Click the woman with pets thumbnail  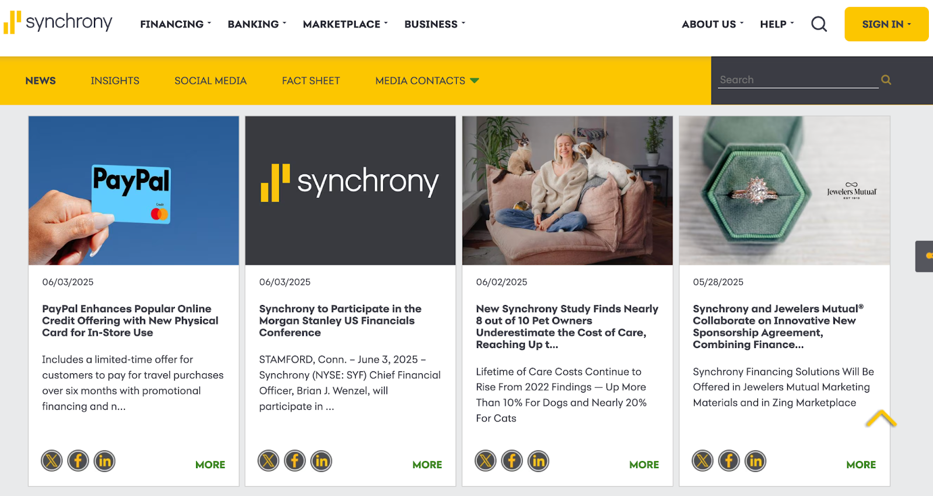tap(567, 190)
